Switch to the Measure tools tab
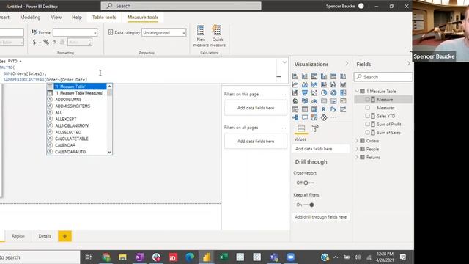 pos(143,18)
